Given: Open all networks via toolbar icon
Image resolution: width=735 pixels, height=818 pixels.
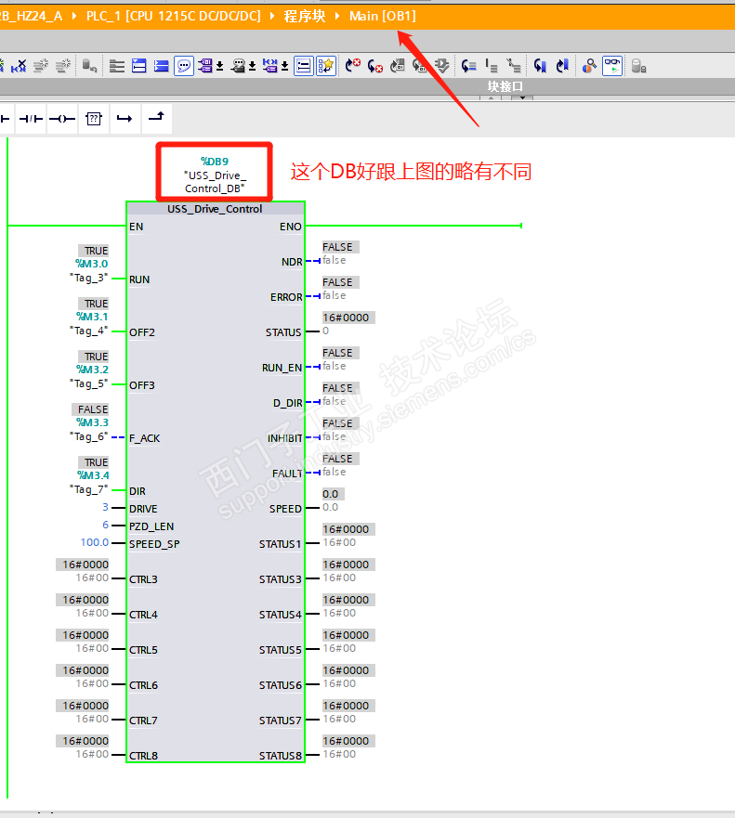Looking at the screenshot, I should click(138, 66).
